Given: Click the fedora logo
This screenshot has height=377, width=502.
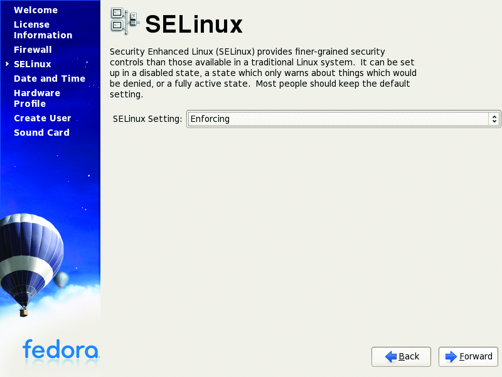Looking at the screenshot, I should coord(60,349).
